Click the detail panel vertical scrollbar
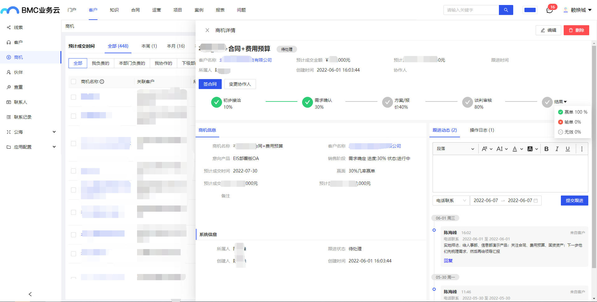Image resolution: width=597 pixels, height=302 pixels. tap(594, 157)
